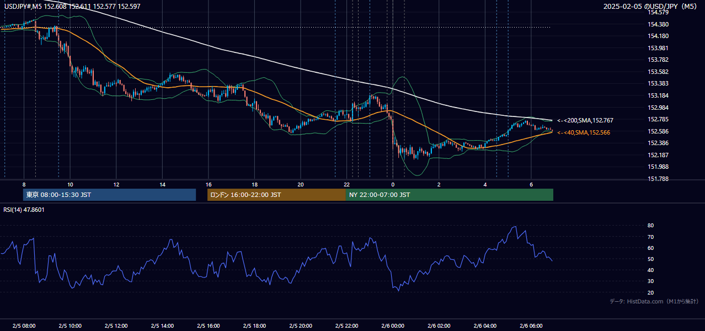Click price axis label 154.180
This screenshot has height=331, width=705.
[658, 36]
